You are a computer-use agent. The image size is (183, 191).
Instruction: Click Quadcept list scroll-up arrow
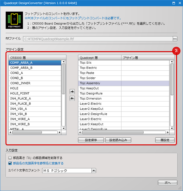pos(172,62)
